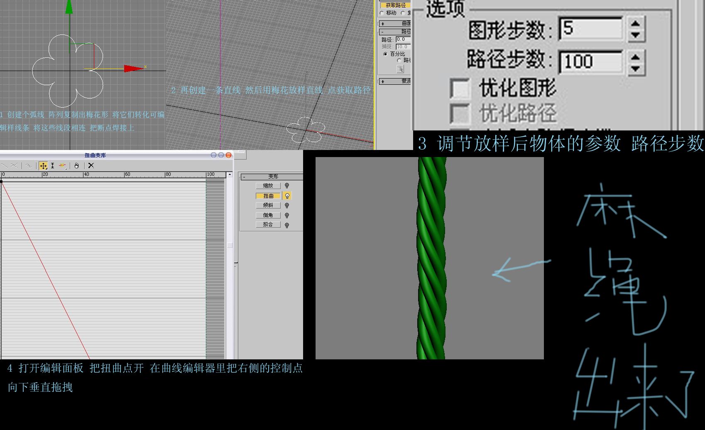Screen dimensions: 705x430
Task: Click the Swap Deform Curves icon
Action: click(28, 166)
